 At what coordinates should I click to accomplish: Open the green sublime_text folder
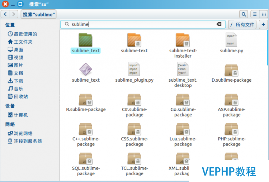tap(85, 40)
